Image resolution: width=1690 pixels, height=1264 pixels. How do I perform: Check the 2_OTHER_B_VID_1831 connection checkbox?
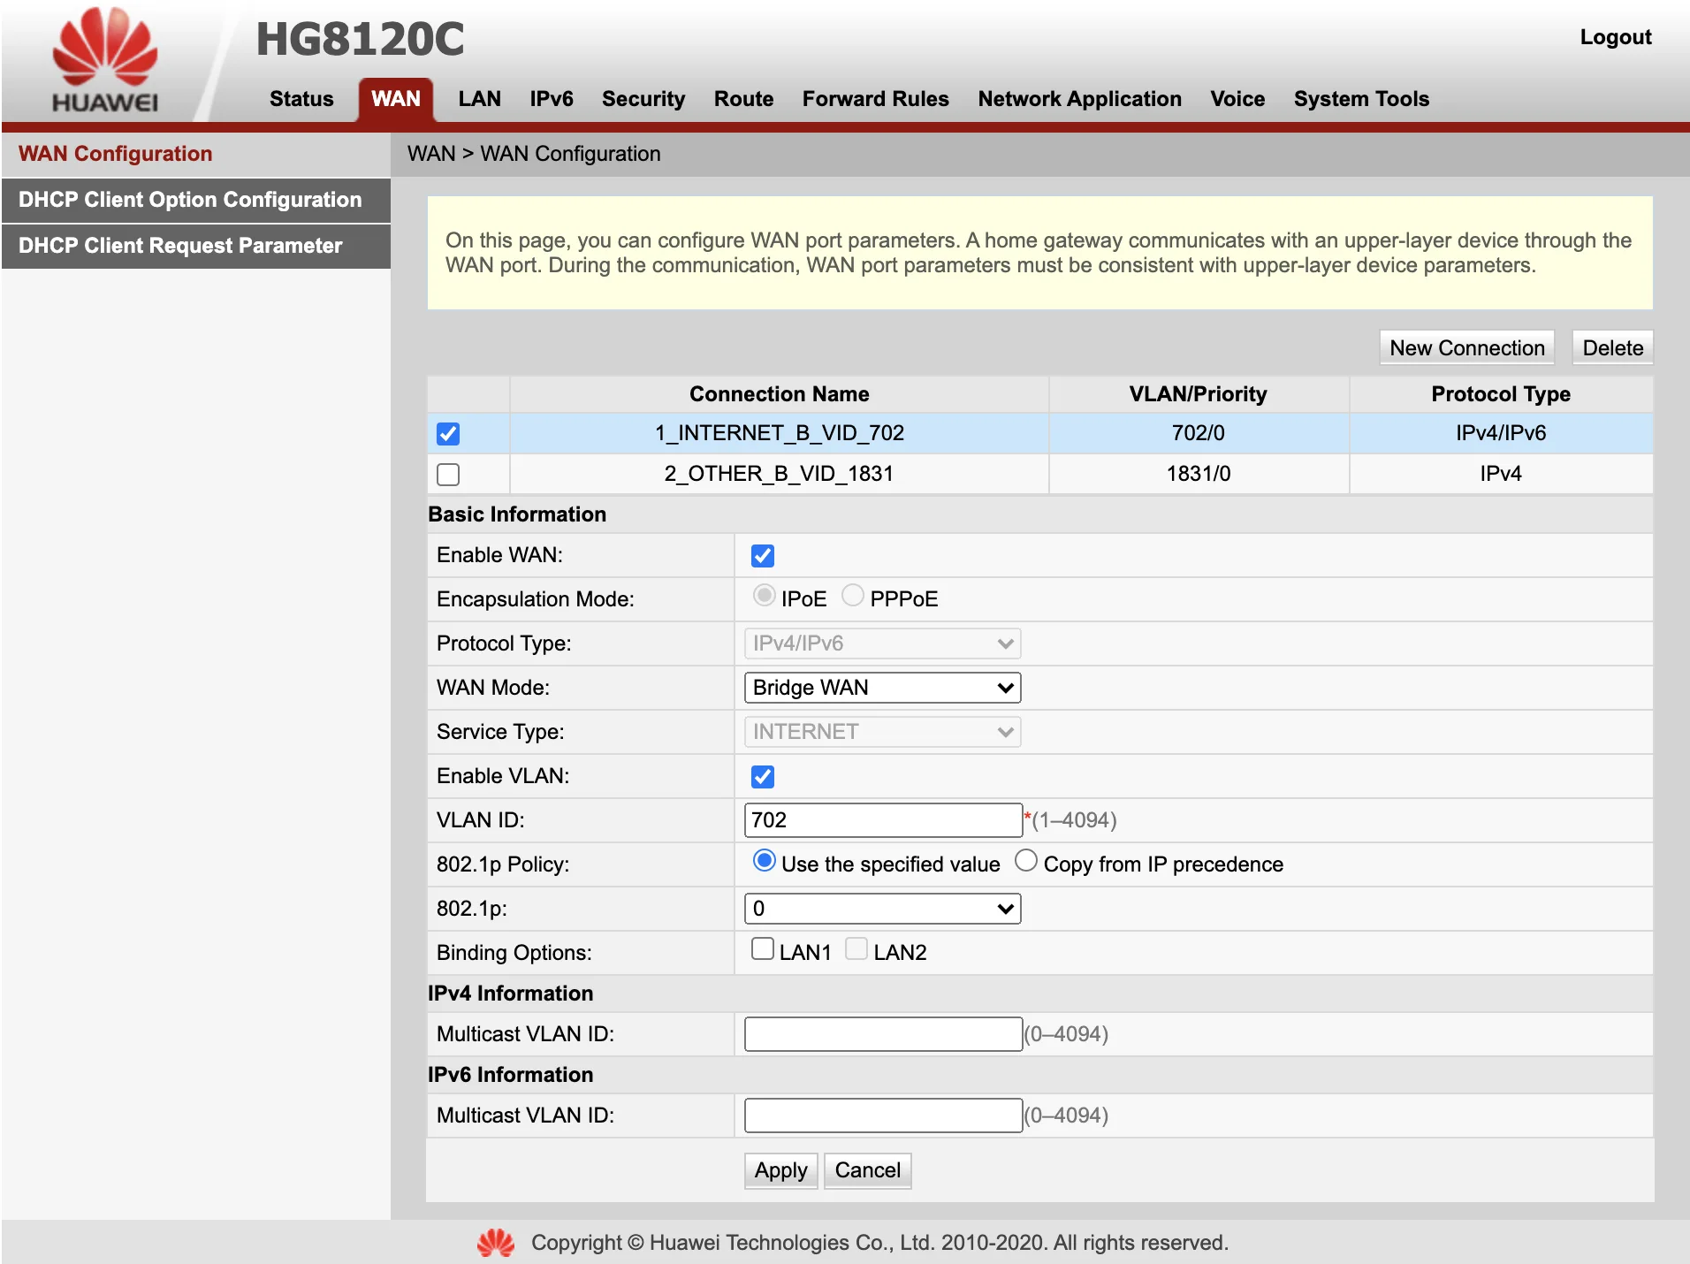coord(448,475)
